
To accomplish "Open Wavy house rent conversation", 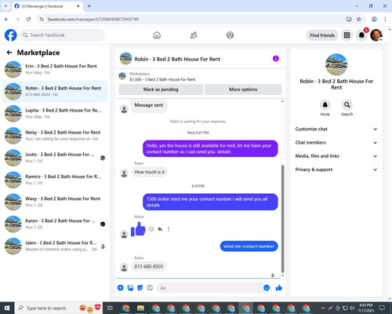I will coord(55,202).
